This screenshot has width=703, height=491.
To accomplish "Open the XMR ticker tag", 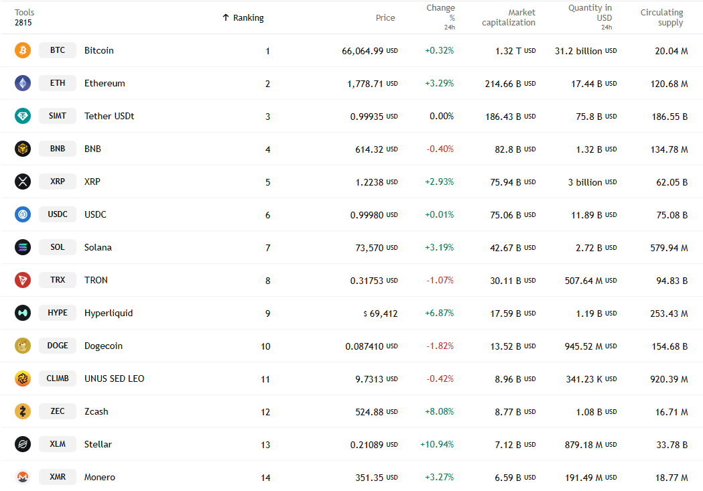I will [x=58, y=477].
